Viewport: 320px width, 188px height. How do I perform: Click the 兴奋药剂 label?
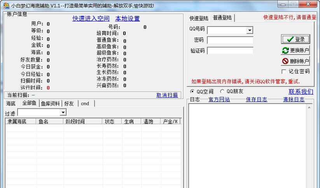108,85
